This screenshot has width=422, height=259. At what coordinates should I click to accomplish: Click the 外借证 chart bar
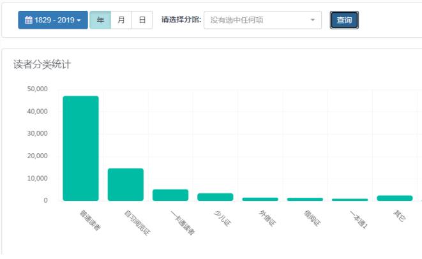point(260,199)
